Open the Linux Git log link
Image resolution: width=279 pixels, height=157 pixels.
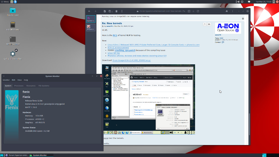(x=114, y=53)
